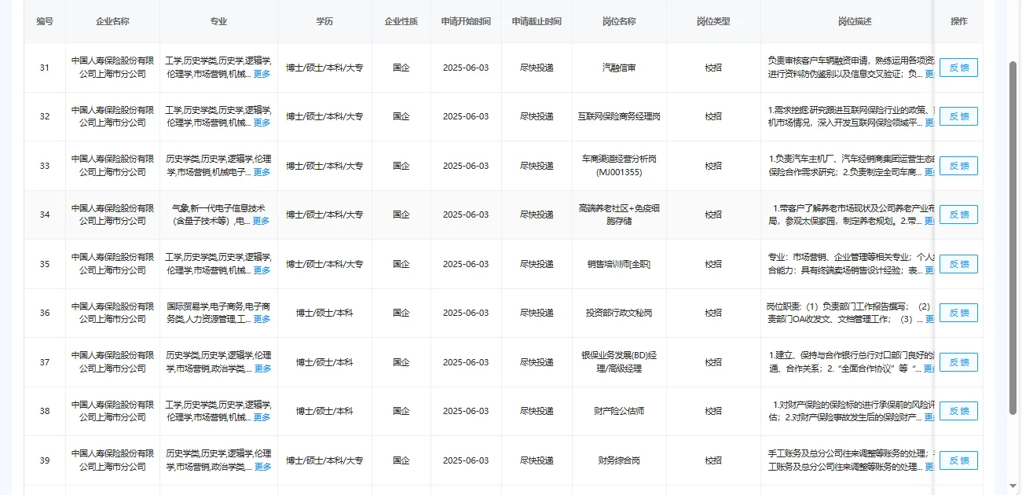Click 反馈 for 财产险公估师 row
The width and height of the screenshot is (1022, 495).
(x=958, y=411)
